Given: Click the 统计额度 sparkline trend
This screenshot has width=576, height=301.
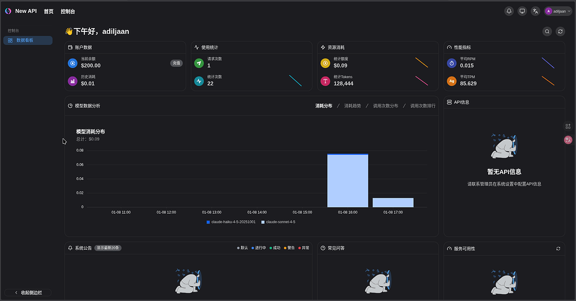Looking at the screenshot, I should (x=422, y=63).
